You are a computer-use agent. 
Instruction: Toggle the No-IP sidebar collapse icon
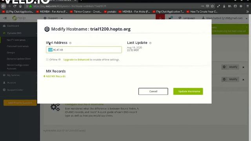[5, 18]
